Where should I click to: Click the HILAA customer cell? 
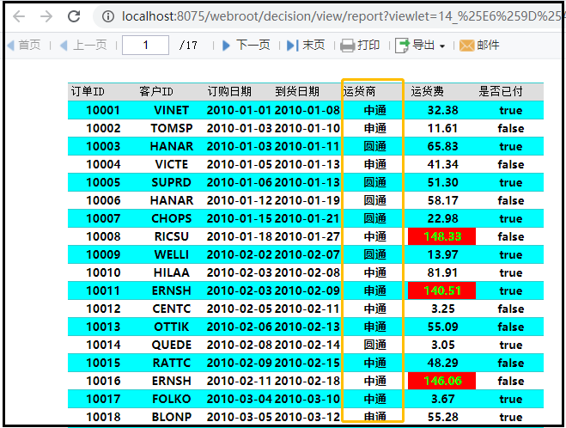[172, 272]
